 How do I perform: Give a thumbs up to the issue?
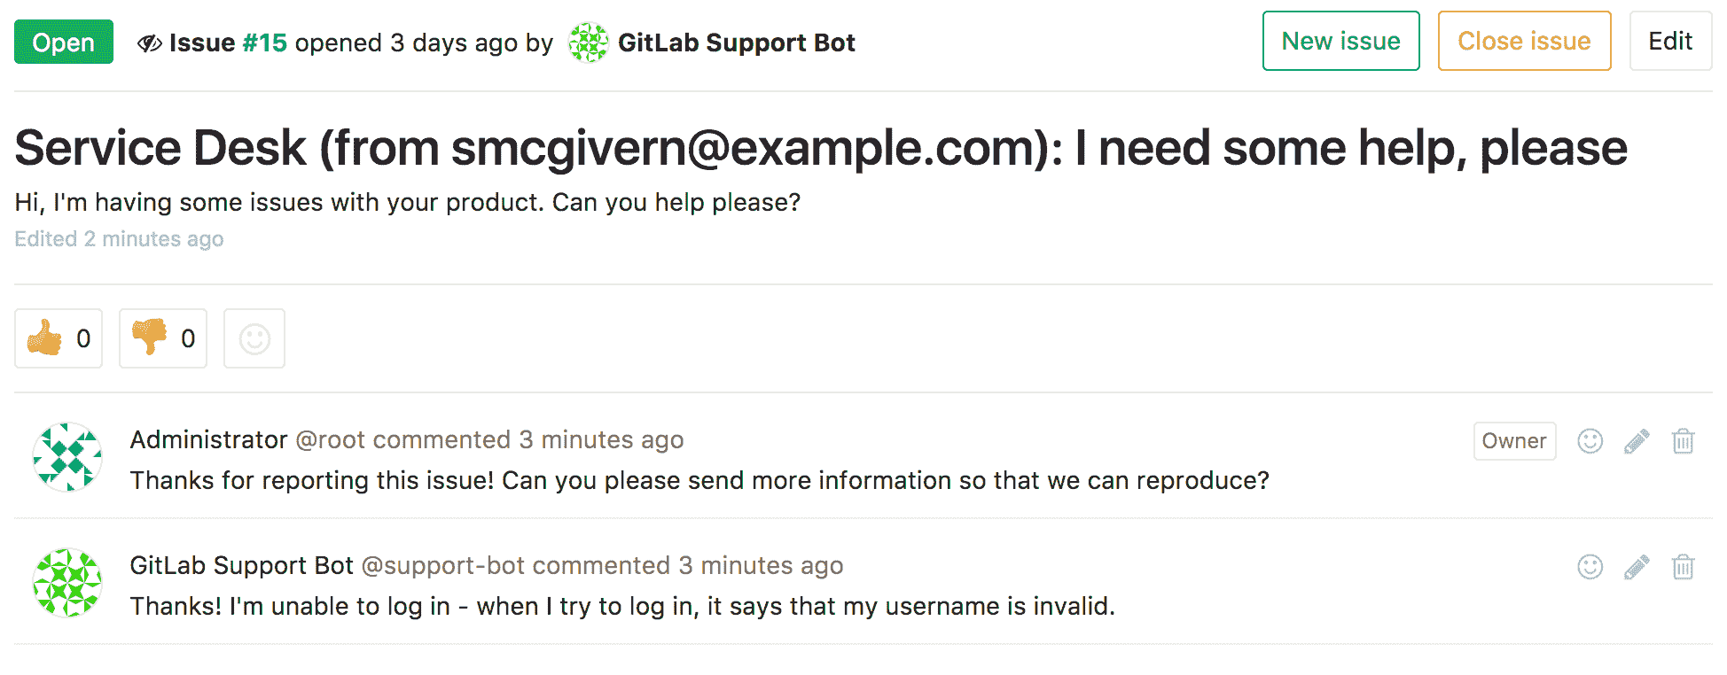point(58,337)
